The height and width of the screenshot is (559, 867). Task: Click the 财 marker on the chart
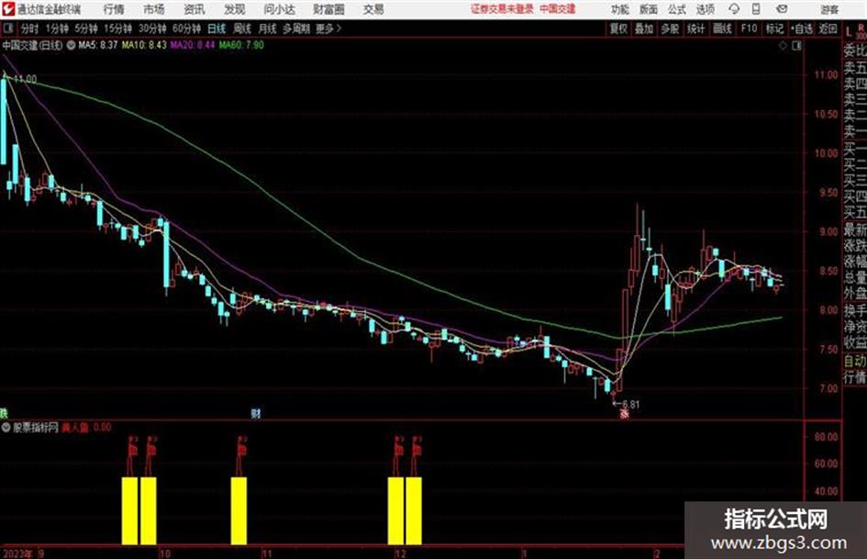tap(255, 413)
